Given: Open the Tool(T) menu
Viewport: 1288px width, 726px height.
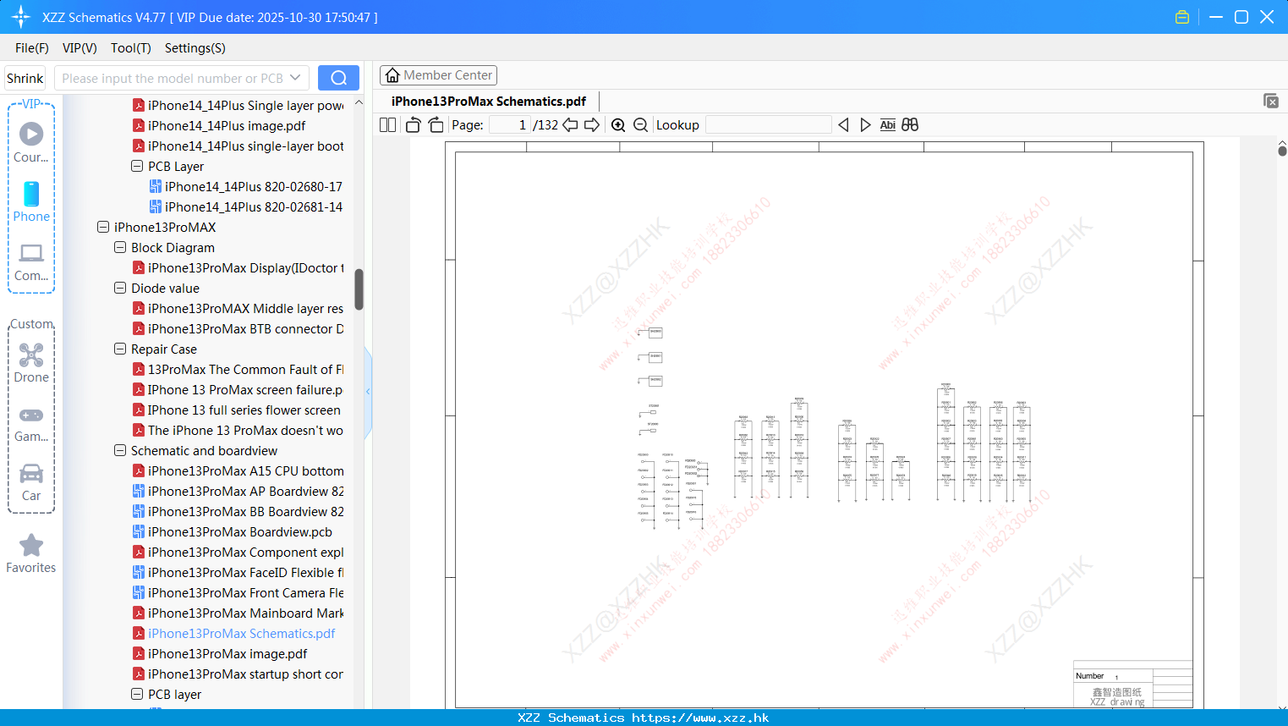Looking at the screenshot, I should (x=131, y=48).
